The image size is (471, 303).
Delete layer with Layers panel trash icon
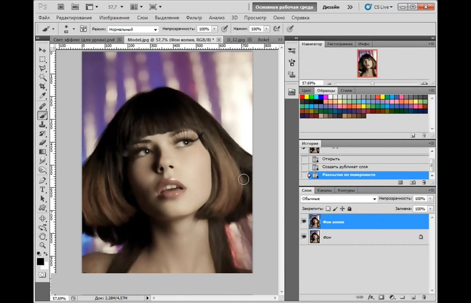(x=424, y=297)
